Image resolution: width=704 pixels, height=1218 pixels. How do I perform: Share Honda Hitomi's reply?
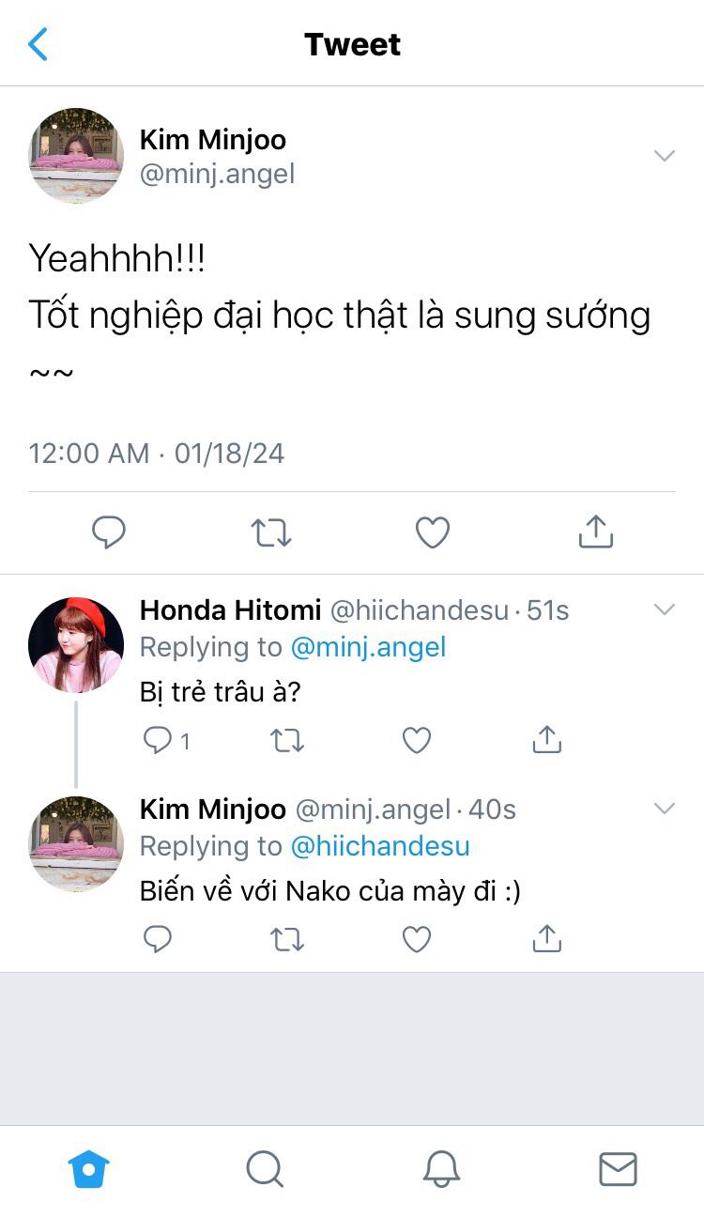tap(546, 740)
